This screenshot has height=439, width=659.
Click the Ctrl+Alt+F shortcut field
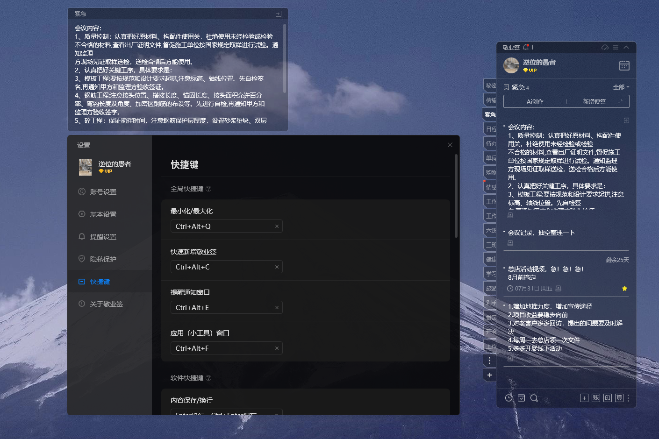coord(227,348)
